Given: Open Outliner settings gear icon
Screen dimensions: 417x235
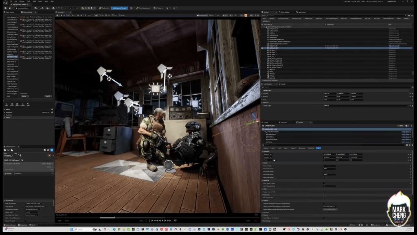Looking at the screenshot, I should pos(412,16).
